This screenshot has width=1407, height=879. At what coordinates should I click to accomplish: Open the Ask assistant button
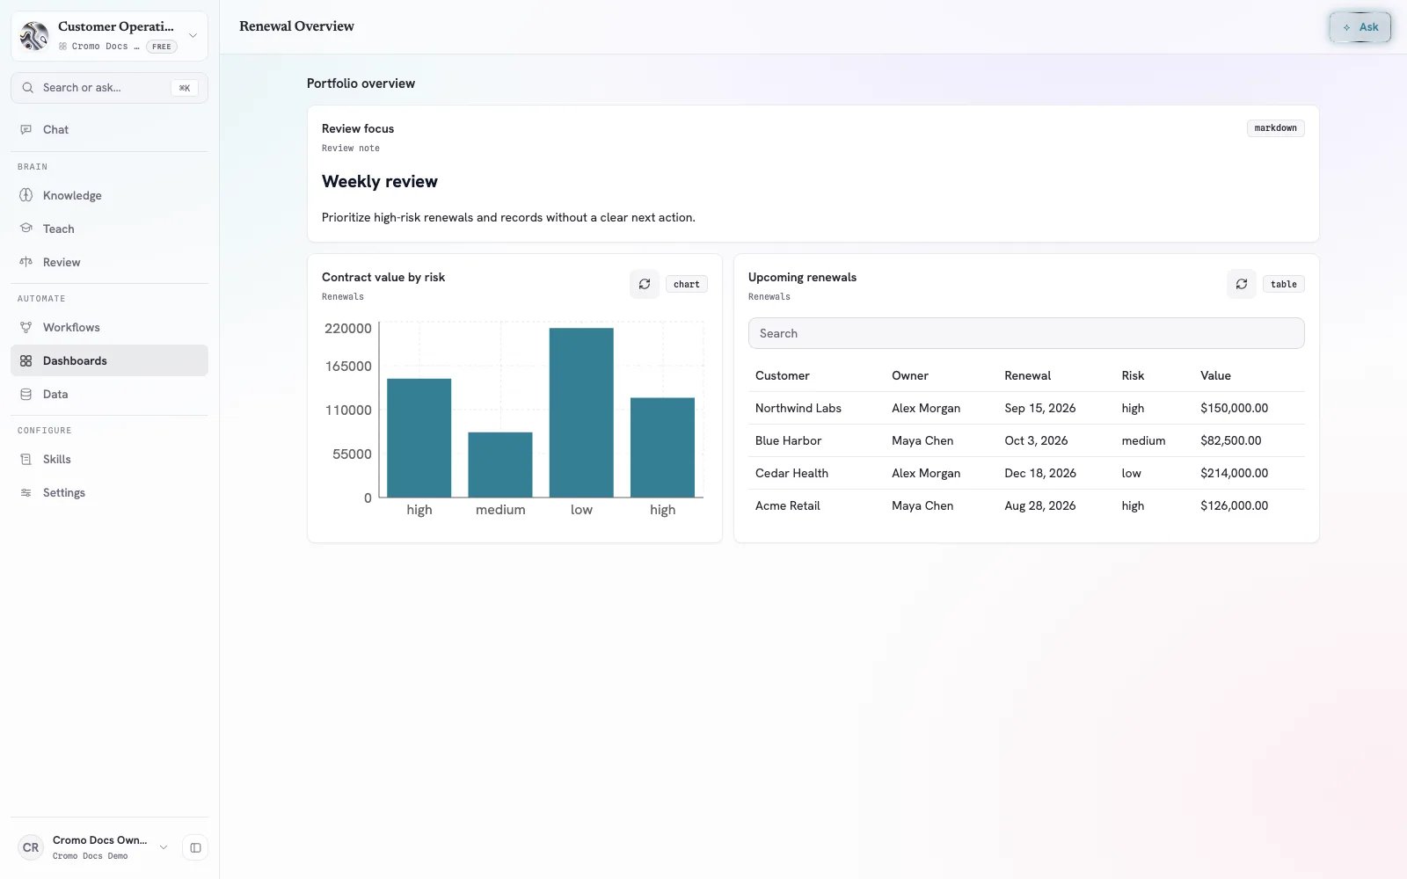point(1360,27)
